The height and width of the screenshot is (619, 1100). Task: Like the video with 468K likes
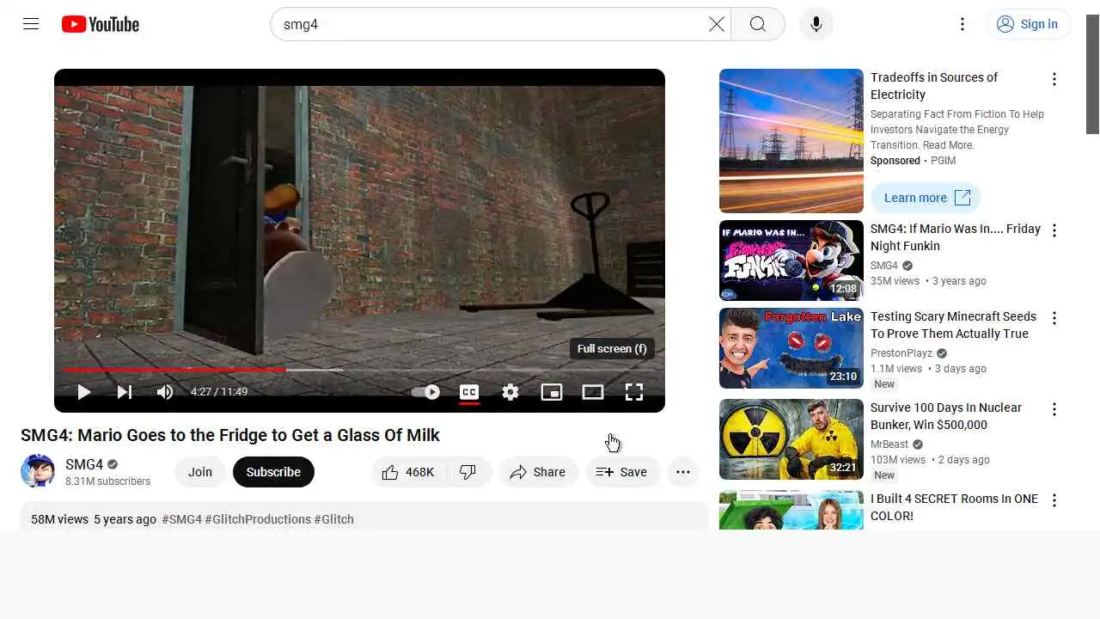tap(409, 472)
